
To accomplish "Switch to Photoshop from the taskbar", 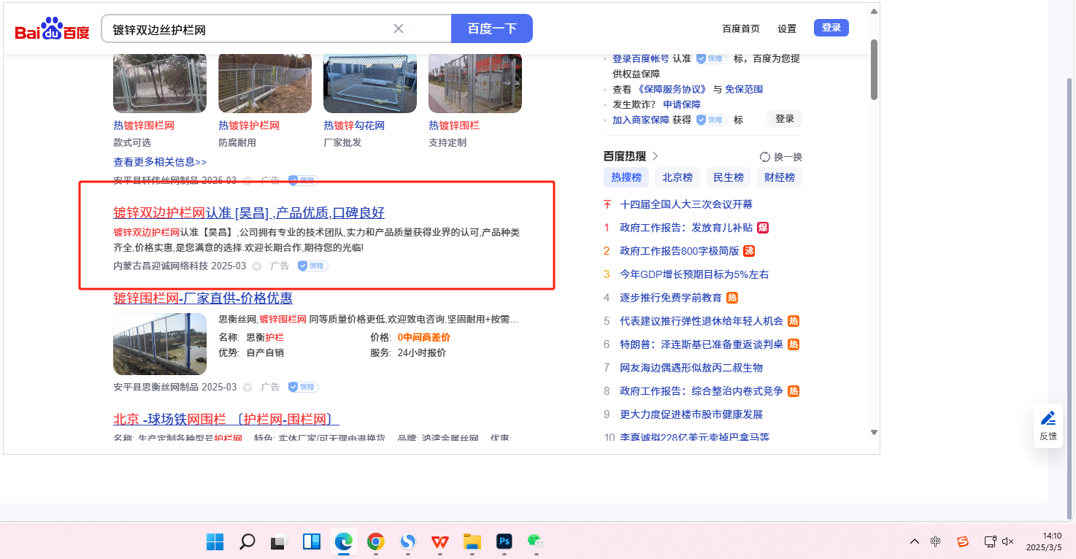I will tap(504, 541).
